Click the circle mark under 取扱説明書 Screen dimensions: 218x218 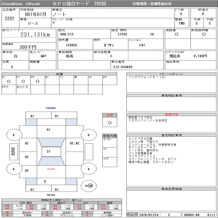pyautogui.click(x=204, y=34)
